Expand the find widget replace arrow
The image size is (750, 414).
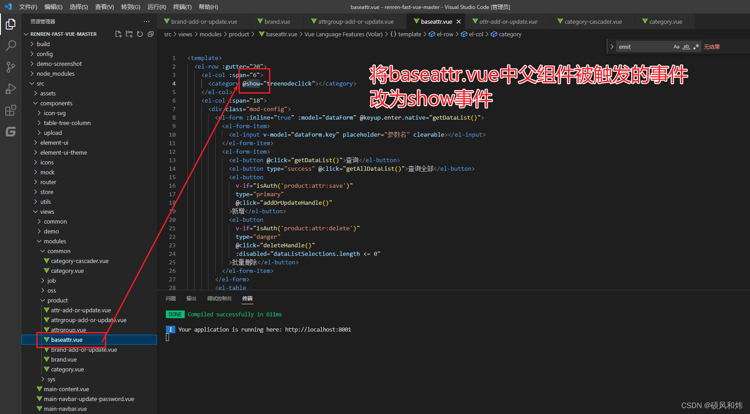(x=612, y=47)
